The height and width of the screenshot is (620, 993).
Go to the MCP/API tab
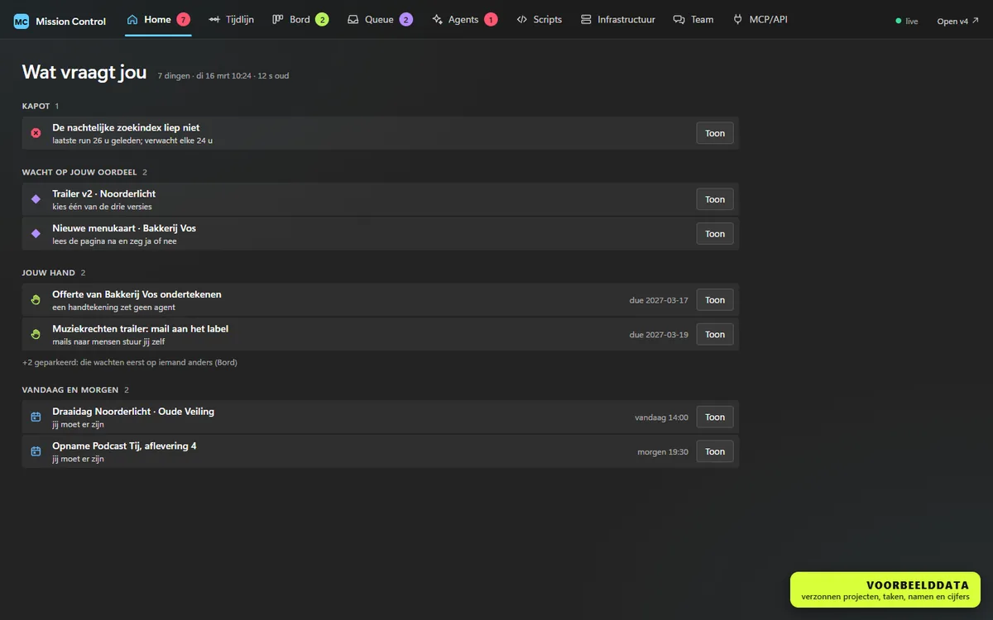coord(760,19)
